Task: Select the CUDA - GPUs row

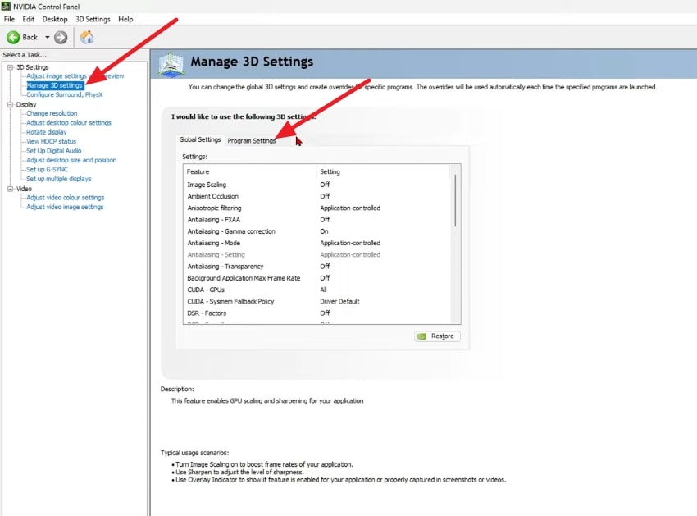Action: coord(317,290)
